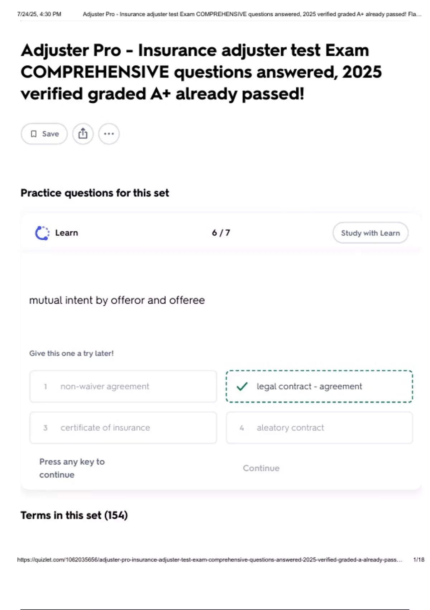Click the Continue button

261,468
